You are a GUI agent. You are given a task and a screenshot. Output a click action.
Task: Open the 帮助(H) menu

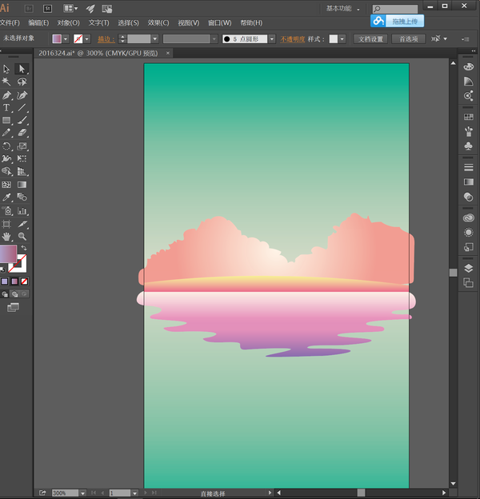(251, 23)
